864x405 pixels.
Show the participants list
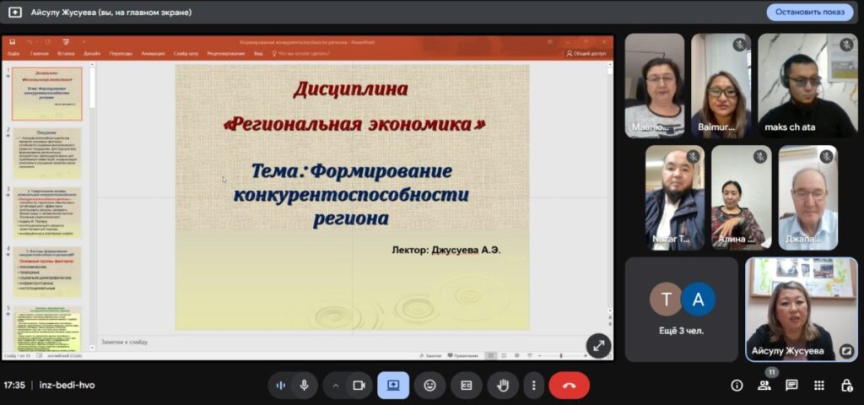point(764,386)
